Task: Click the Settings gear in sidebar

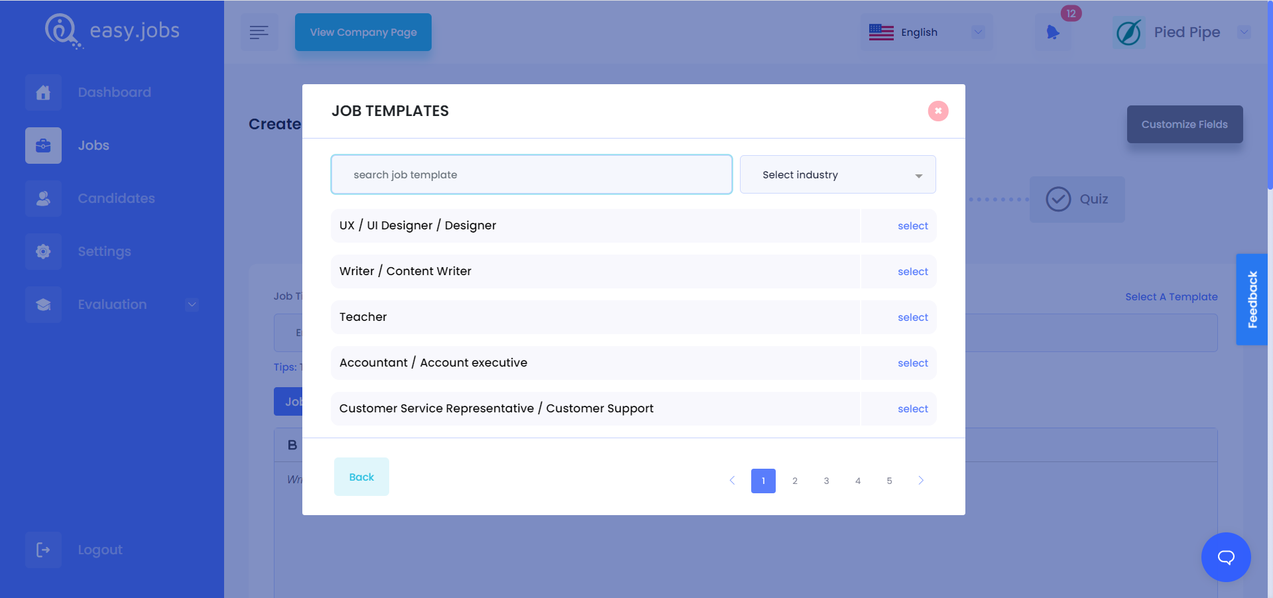Action: pos(42,251)
